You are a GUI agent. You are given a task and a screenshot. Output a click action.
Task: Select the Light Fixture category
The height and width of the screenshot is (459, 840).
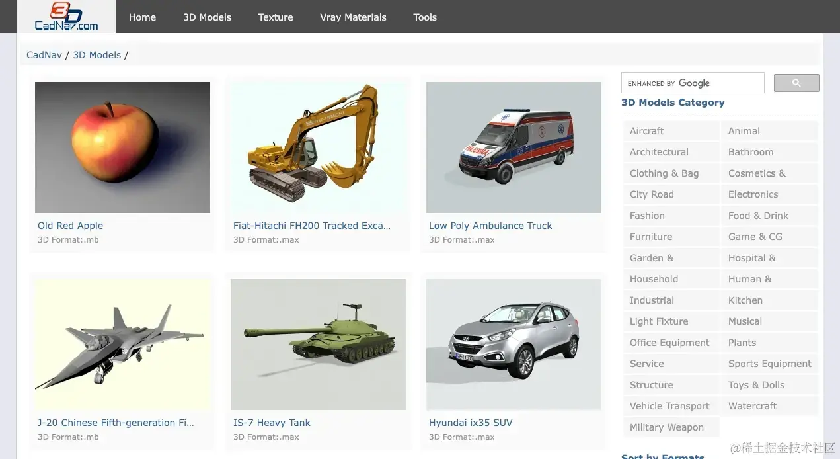coord(671,321)
